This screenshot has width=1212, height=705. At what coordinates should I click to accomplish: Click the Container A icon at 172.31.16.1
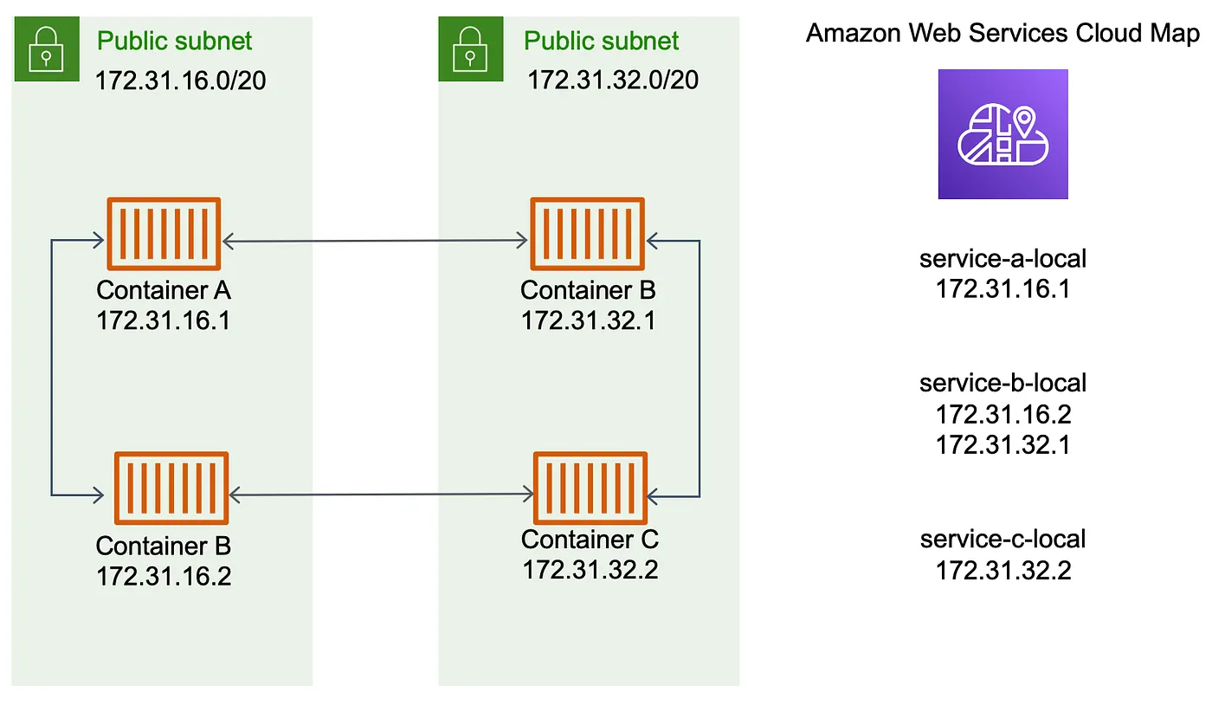pos(164,234)
